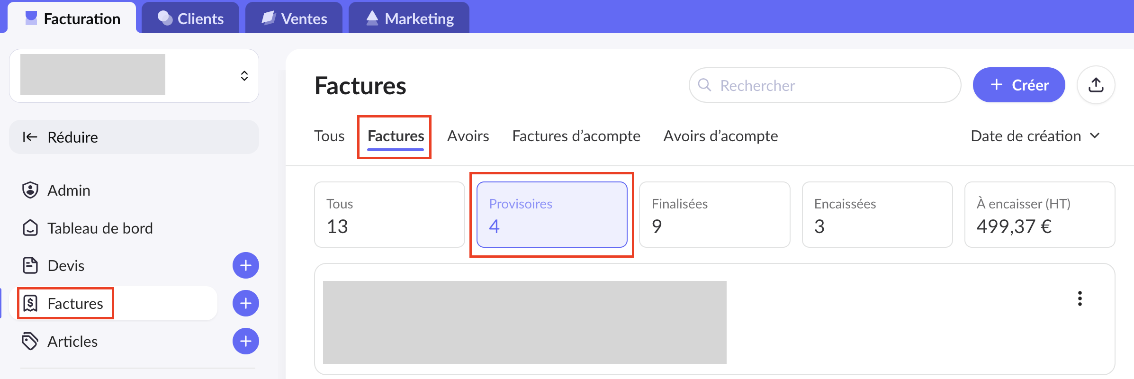Select the Factures d'acompte tab
Image resolution: width=1134 pixels, height=379 pixels.
[x=576, y=136]
